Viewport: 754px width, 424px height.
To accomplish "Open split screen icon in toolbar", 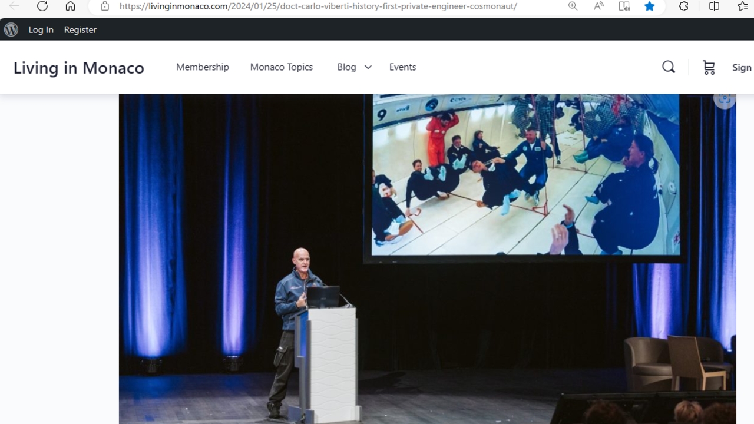I will tap(714, 6).
